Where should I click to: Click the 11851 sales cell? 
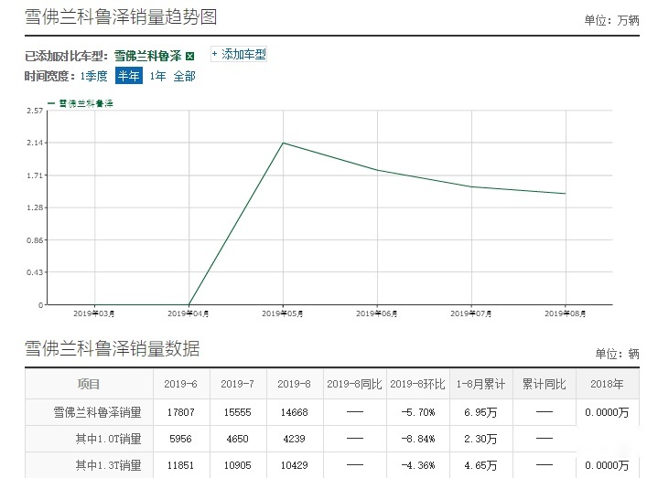click(181, 465)
